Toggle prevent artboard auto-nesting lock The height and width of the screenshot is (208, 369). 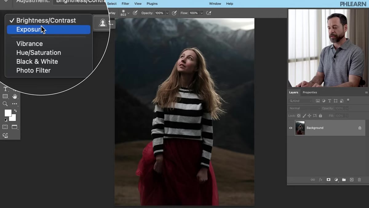pos(315,116)
